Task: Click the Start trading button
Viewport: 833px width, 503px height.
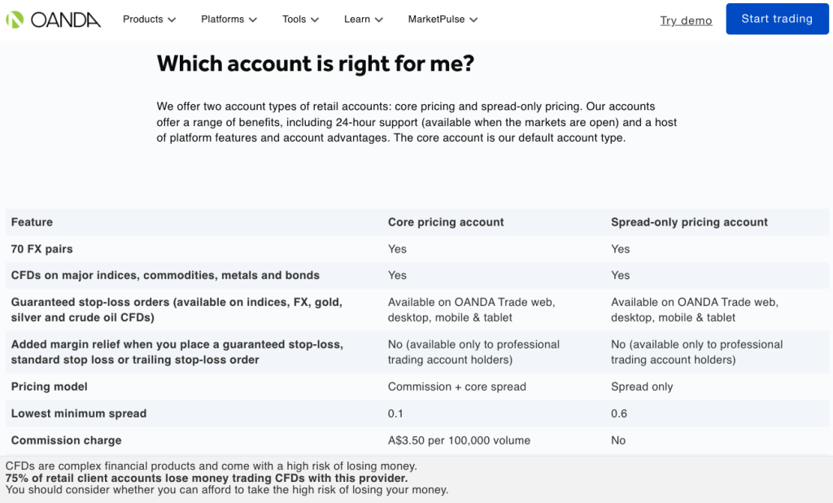Action: tap(776, 19)
